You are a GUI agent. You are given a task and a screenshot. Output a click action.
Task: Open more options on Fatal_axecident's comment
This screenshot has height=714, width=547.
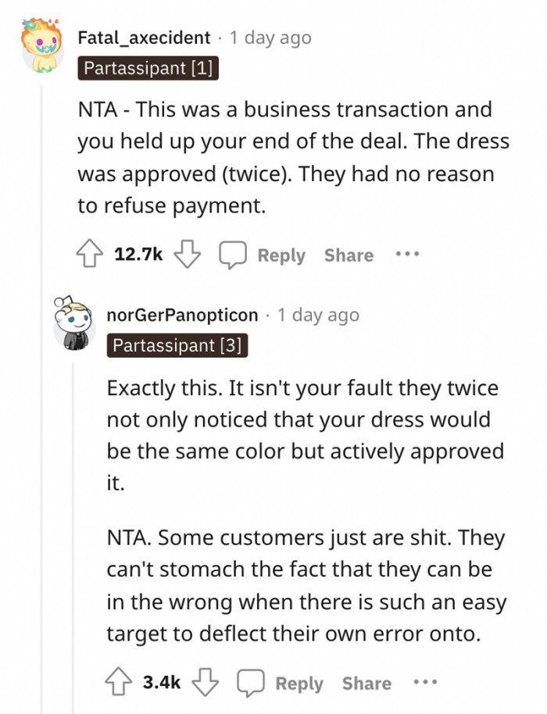point(406,255)
